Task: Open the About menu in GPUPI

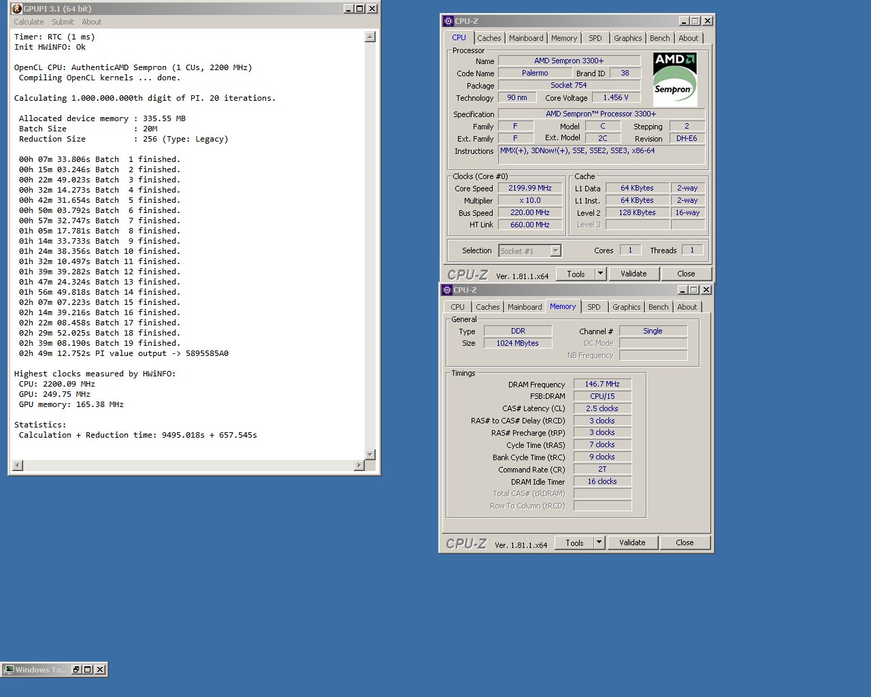Action: coord(92,22)
